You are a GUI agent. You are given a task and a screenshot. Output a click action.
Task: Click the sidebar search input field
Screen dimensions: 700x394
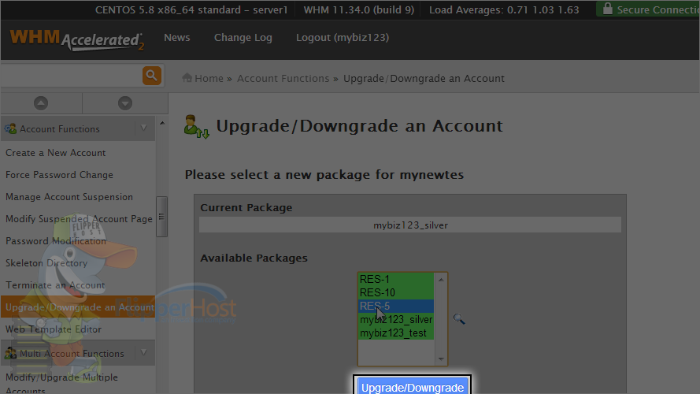[72, 76]
